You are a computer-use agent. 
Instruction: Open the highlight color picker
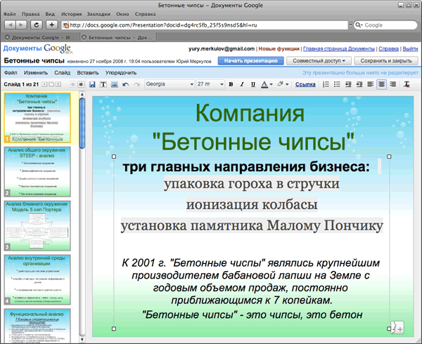(x=283, y=84)
